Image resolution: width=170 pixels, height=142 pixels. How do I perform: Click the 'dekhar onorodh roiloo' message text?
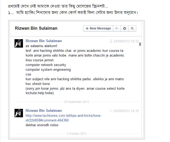click(42, 125)
